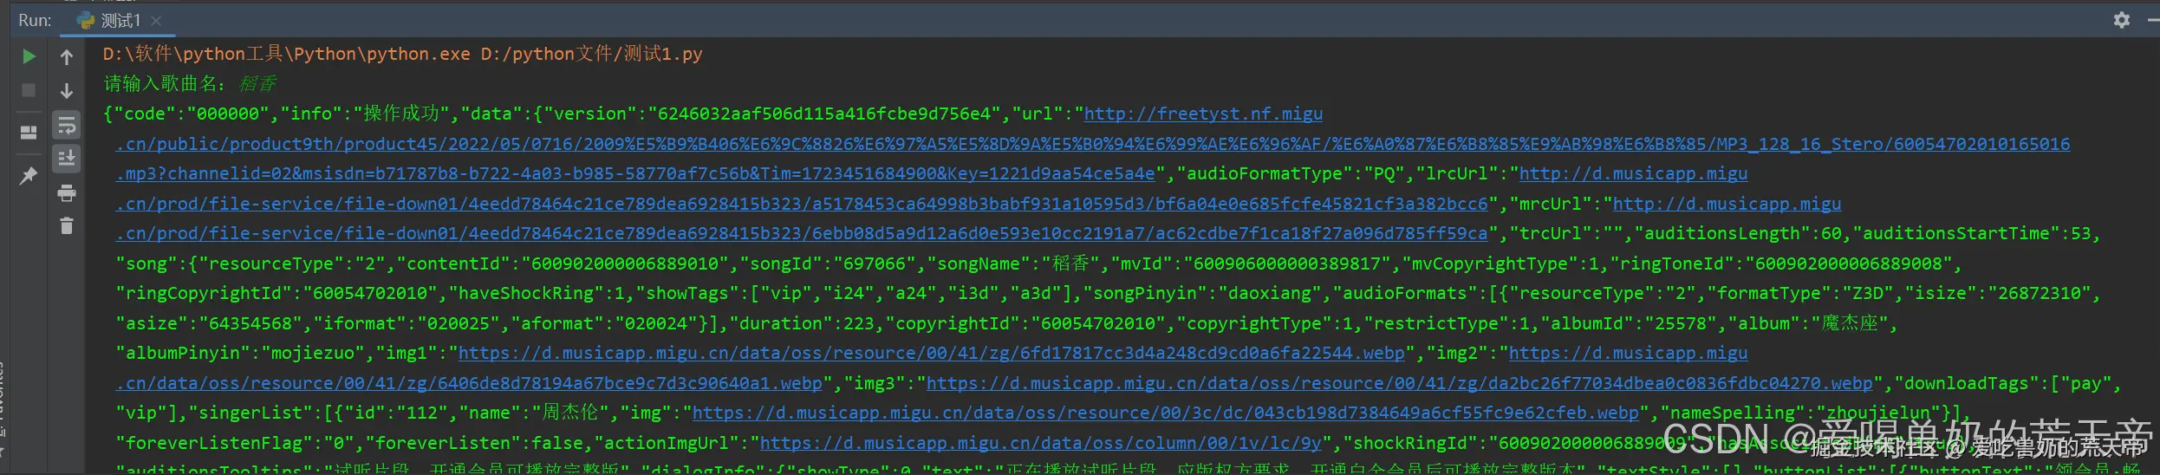
Task: Click the python.exe command line text
Action: click(402, 54)
